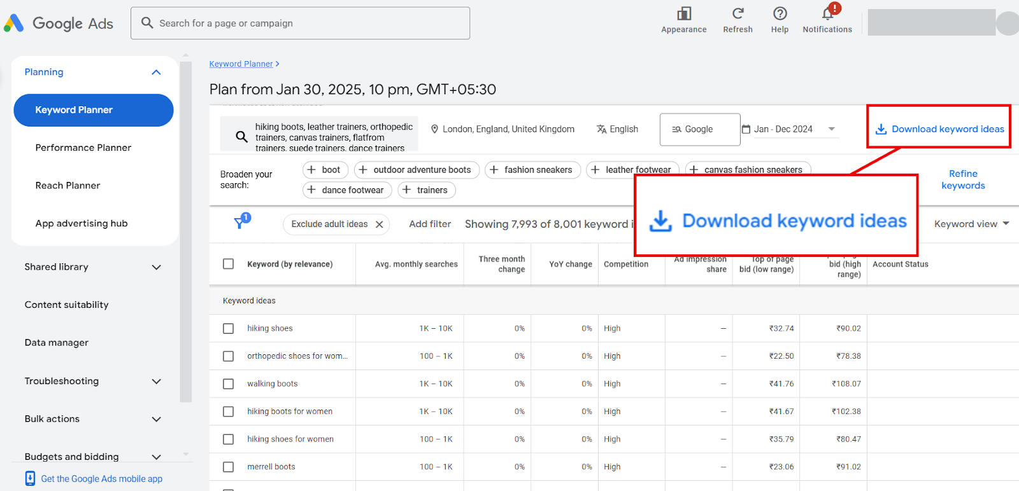Expand the Troubleshooting section
This screenshot has height=491, width=1019.
pos(156,382)
